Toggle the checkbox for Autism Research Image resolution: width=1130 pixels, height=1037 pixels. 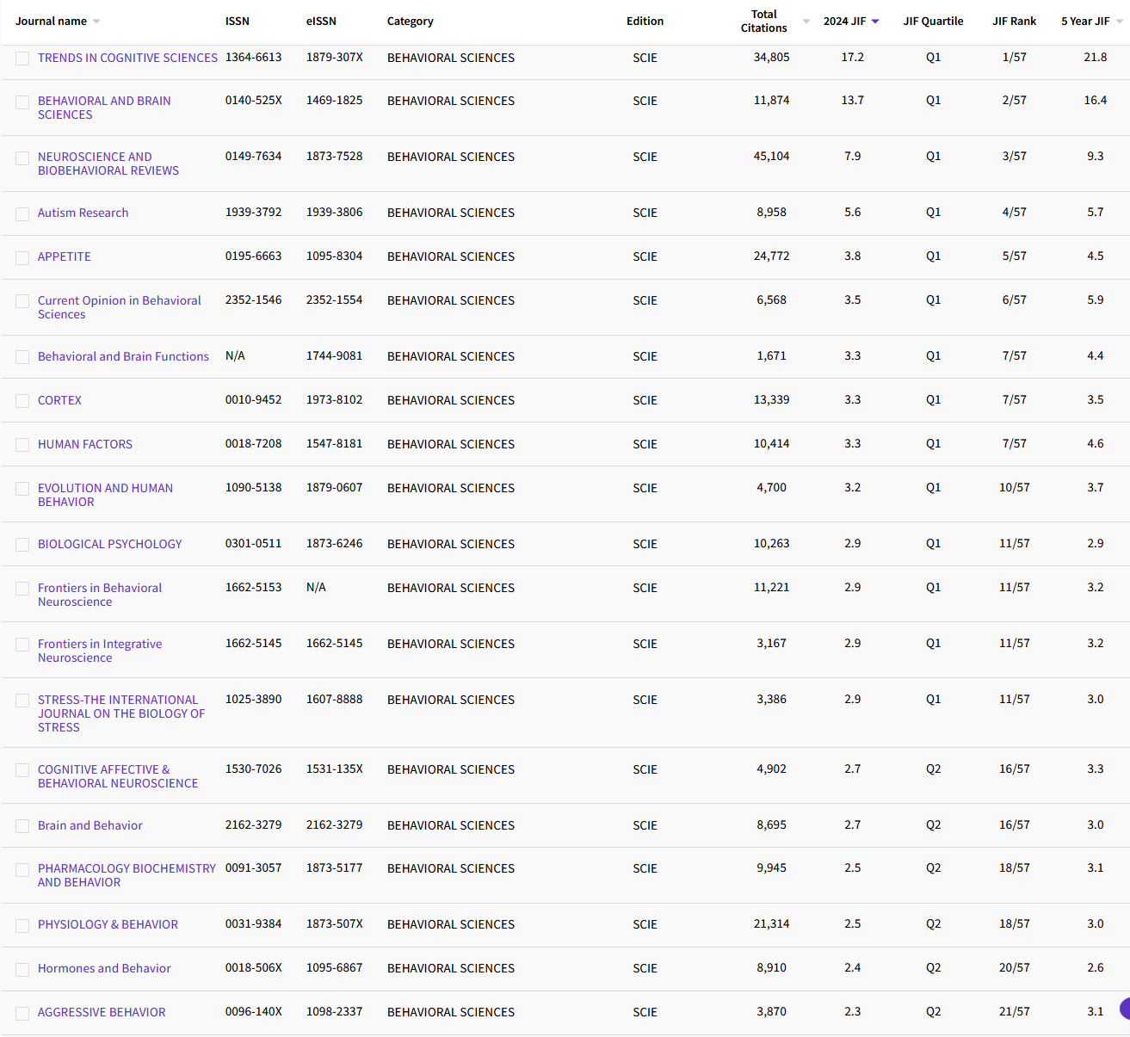tap(22, 213)
